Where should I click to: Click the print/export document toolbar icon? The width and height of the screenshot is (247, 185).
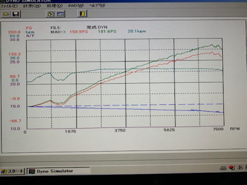coord(50,14)
